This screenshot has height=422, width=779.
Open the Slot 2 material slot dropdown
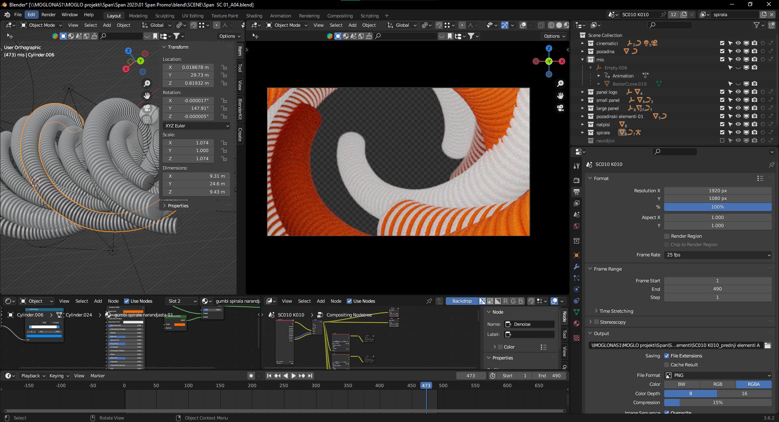[x=182, y=301]
